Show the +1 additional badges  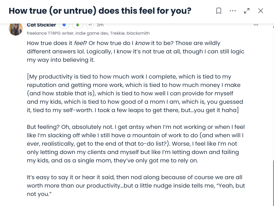[x=90, y=25]
